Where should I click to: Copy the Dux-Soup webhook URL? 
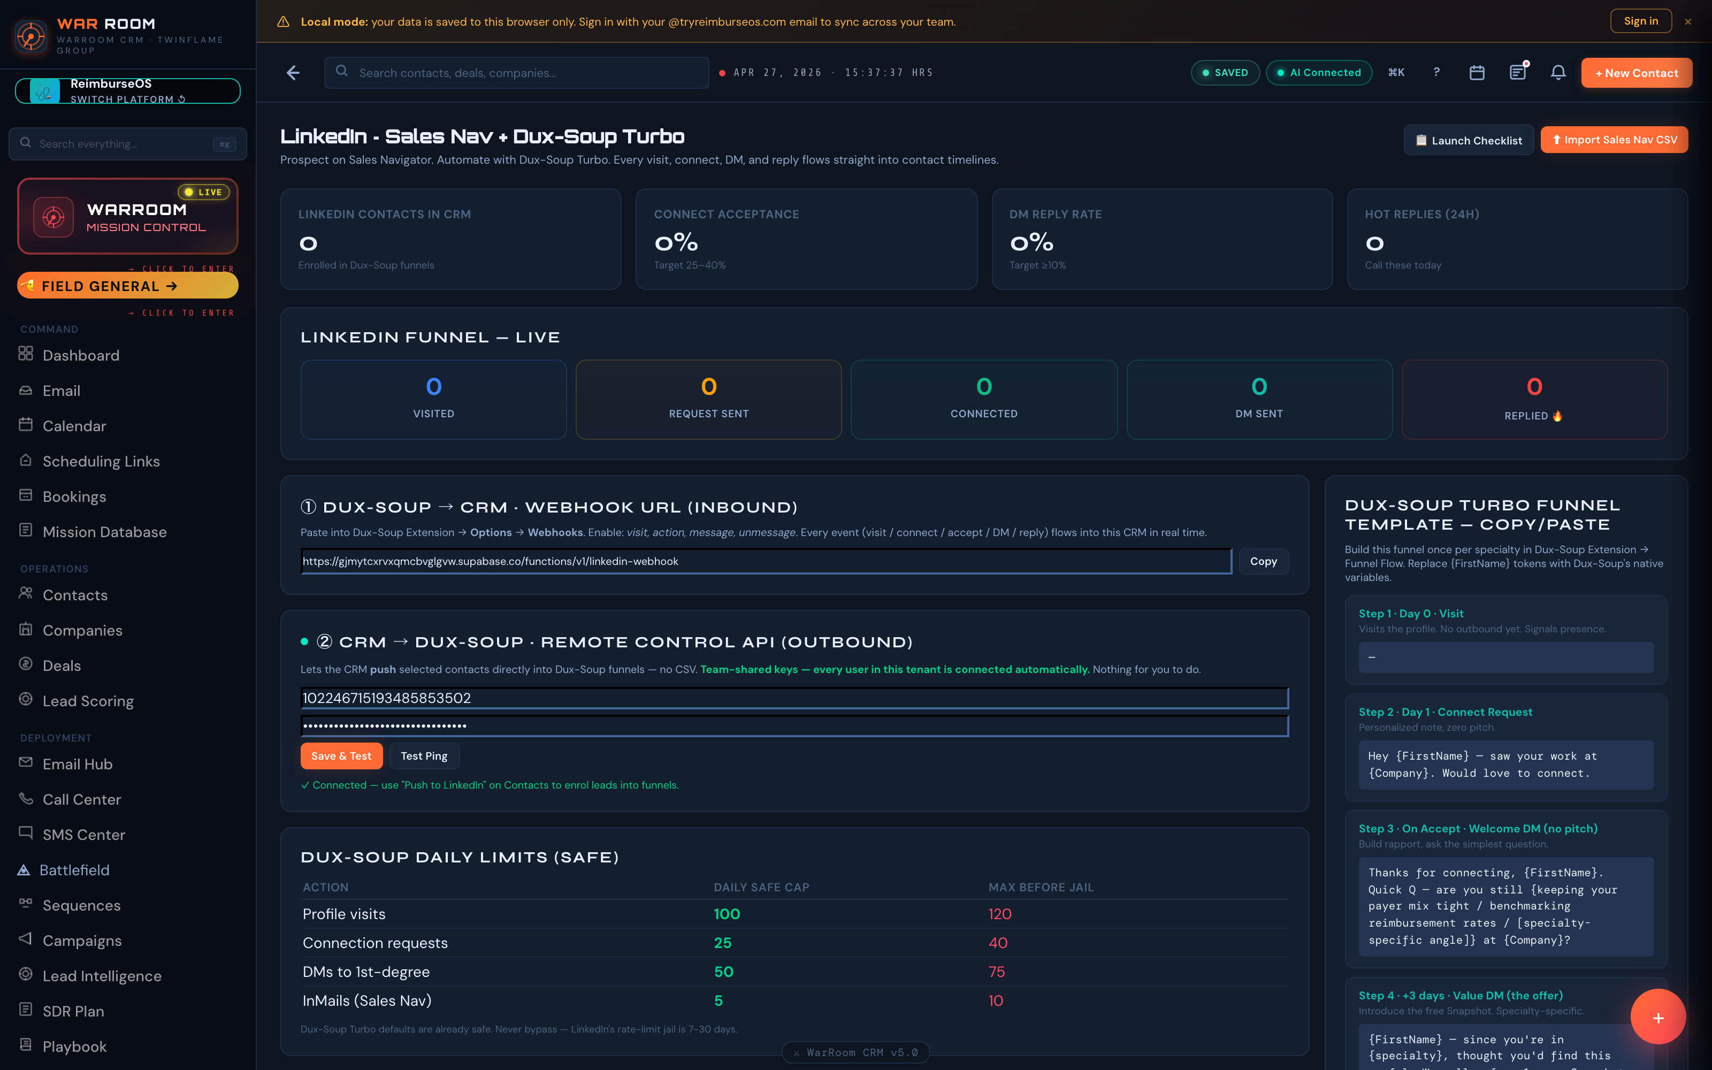(x=1264, y=561)
